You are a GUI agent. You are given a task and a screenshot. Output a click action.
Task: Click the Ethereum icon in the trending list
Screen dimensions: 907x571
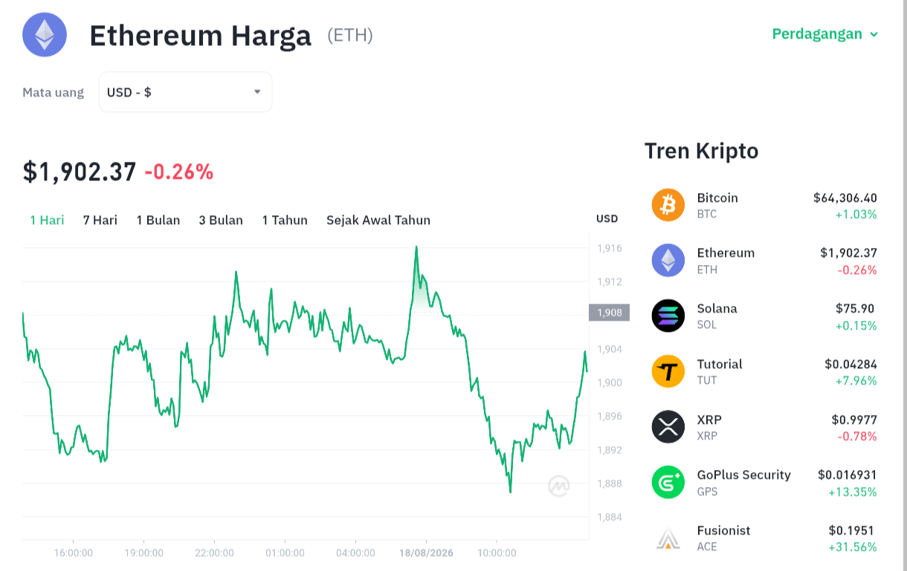[668, 261]
